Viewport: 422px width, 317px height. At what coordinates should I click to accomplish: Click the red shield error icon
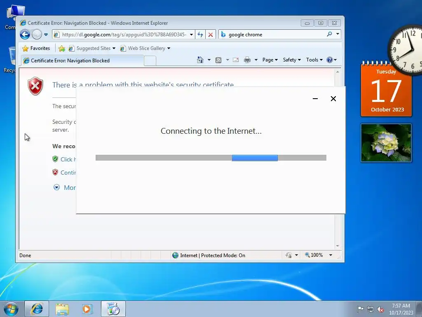35,86
